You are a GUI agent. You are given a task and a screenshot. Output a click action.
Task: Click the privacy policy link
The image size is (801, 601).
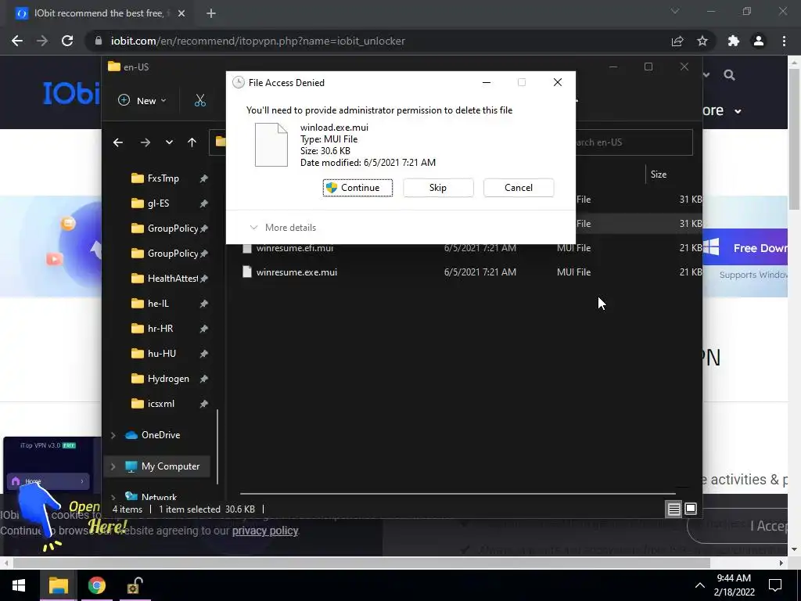265,531
